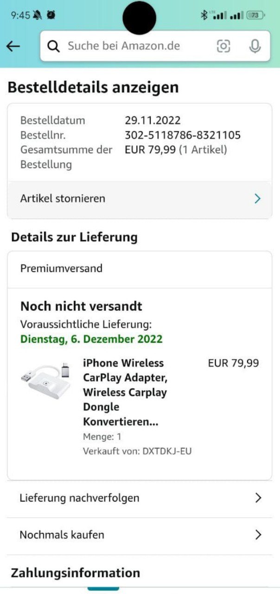This screenshot has width=280, height=594.
Task: Start voice search with microphone
Action: click(x=255, y=46)
